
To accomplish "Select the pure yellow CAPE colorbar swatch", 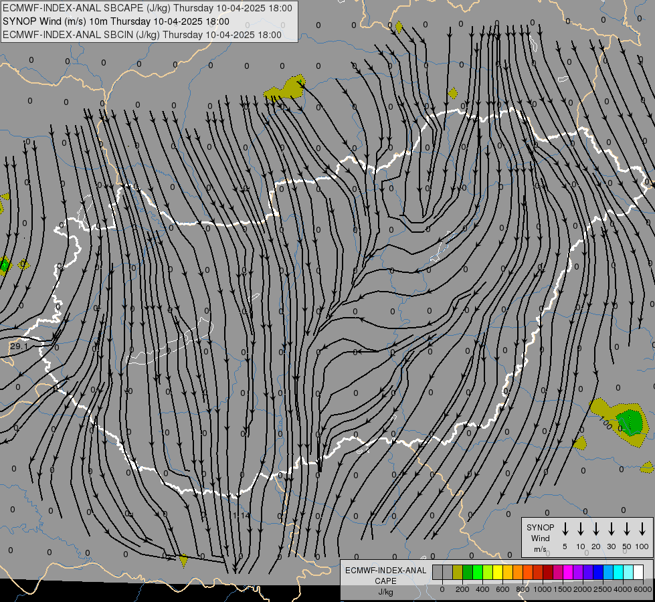I will 498,573.
